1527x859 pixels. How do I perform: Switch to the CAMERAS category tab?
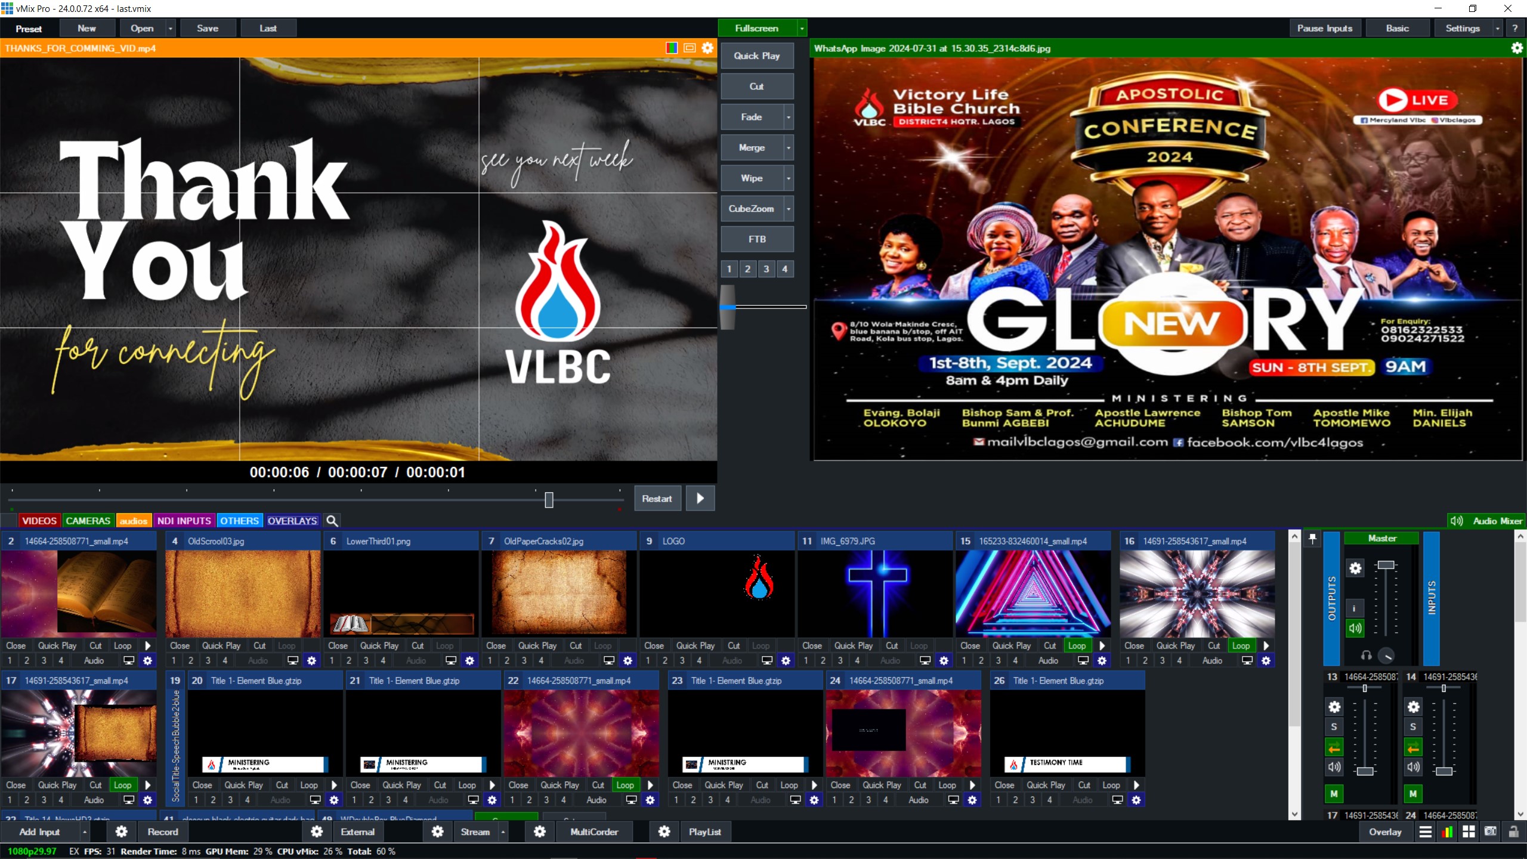click(x=88, y=521)
